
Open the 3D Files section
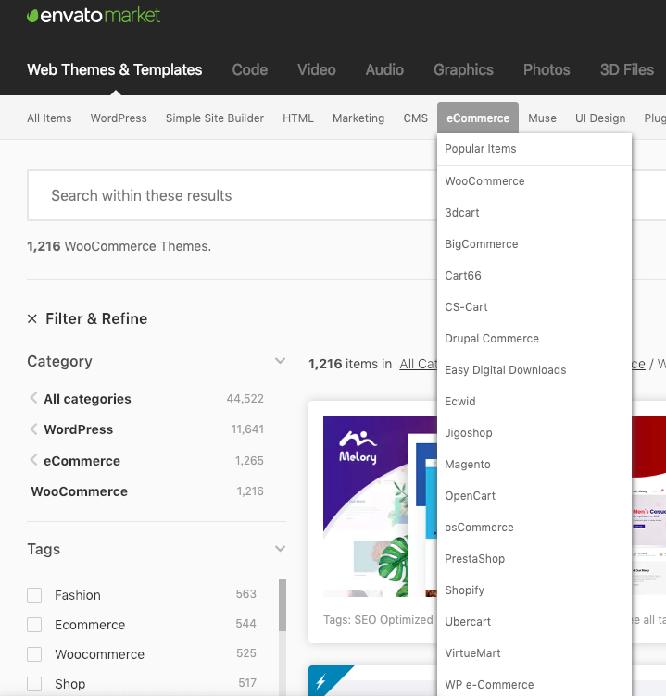pos(627,69)
